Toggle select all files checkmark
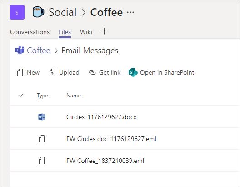The image size is (240, 187). click(x=21, y=95)
